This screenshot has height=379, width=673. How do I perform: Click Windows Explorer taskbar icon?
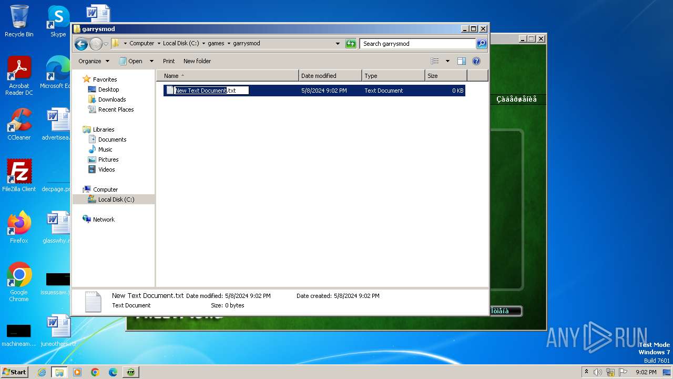59,372
